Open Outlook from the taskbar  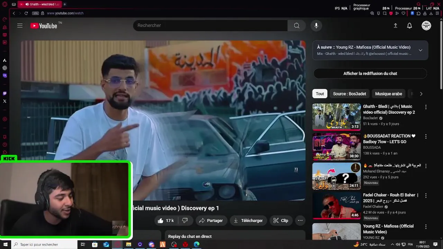click(x=106, y=245)
